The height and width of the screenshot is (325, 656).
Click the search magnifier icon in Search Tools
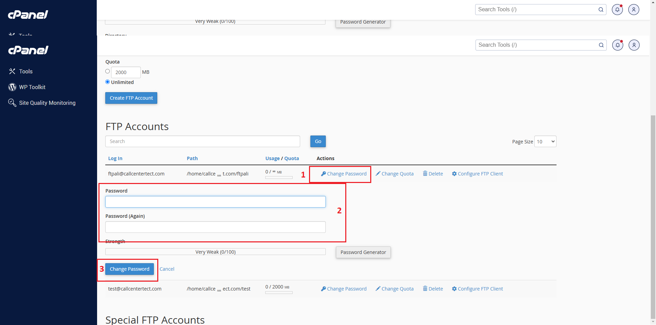[x=601, y=45]
